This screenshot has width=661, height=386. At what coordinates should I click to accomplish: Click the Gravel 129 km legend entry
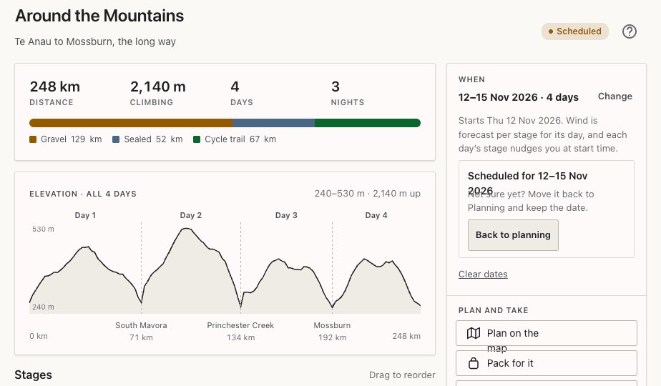coord(66,139)
